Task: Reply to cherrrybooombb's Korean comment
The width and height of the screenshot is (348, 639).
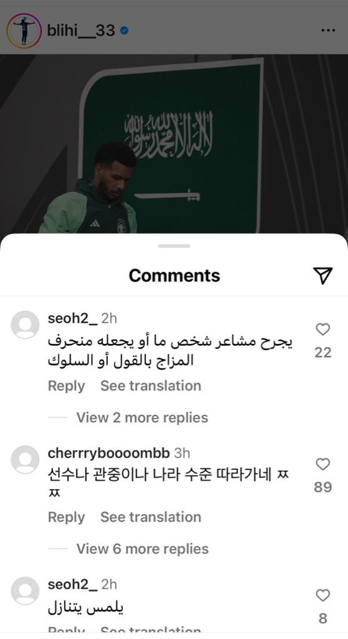Action: [x=66, y=517]
